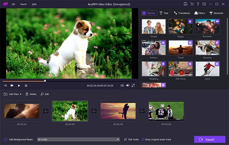
Task: Download the partially visible bottom theme
Action: pyautogui.click(x=163, y=85)
